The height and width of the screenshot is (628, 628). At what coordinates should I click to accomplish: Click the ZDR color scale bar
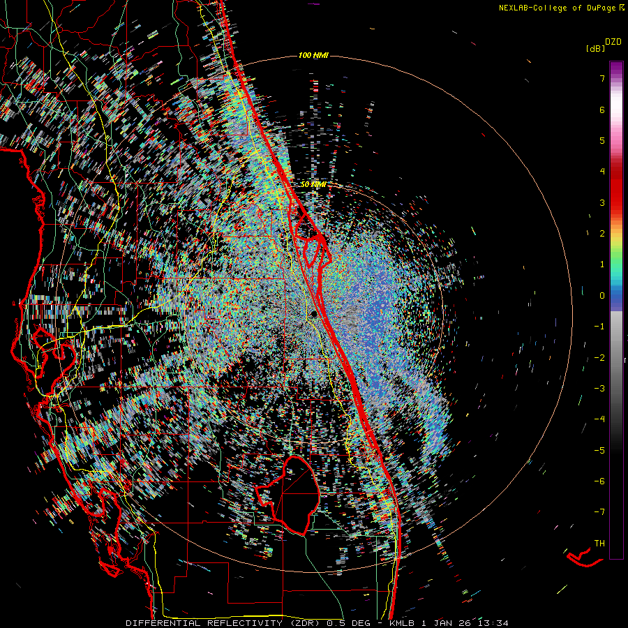pyautogui.click(x=616, y=310)
